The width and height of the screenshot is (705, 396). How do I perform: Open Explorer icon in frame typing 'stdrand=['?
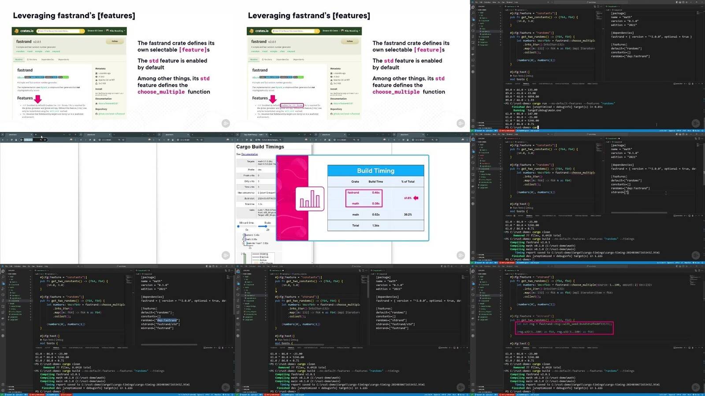(x=473, y=139)
